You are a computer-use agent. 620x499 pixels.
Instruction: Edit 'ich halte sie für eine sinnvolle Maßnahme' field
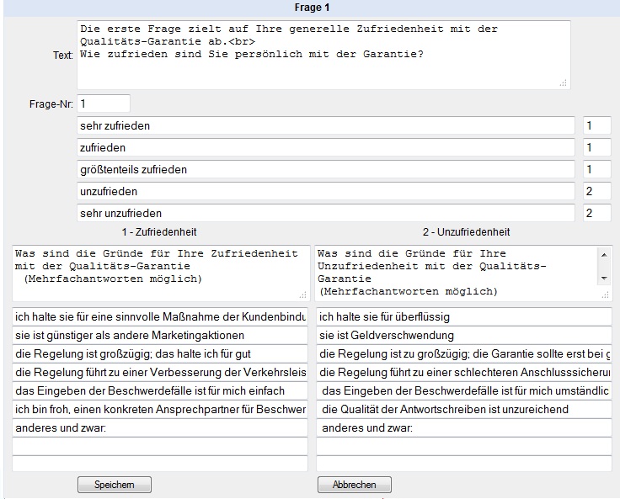point(160,317)
